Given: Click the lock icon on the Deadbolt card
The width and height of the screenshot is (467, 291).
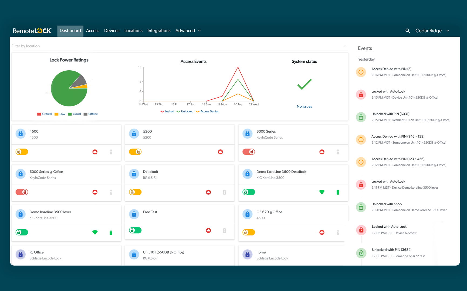Looking at the screenshot, I should (134, 174).
